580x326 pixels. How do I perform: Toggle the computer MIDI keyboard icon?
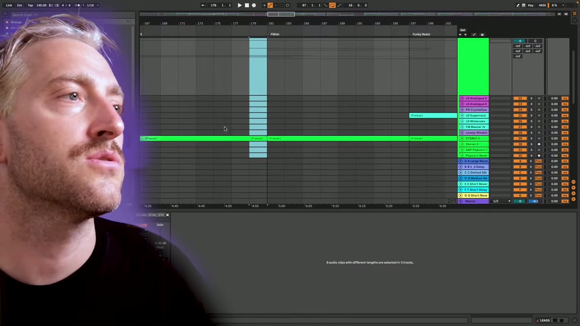point(524,5)
